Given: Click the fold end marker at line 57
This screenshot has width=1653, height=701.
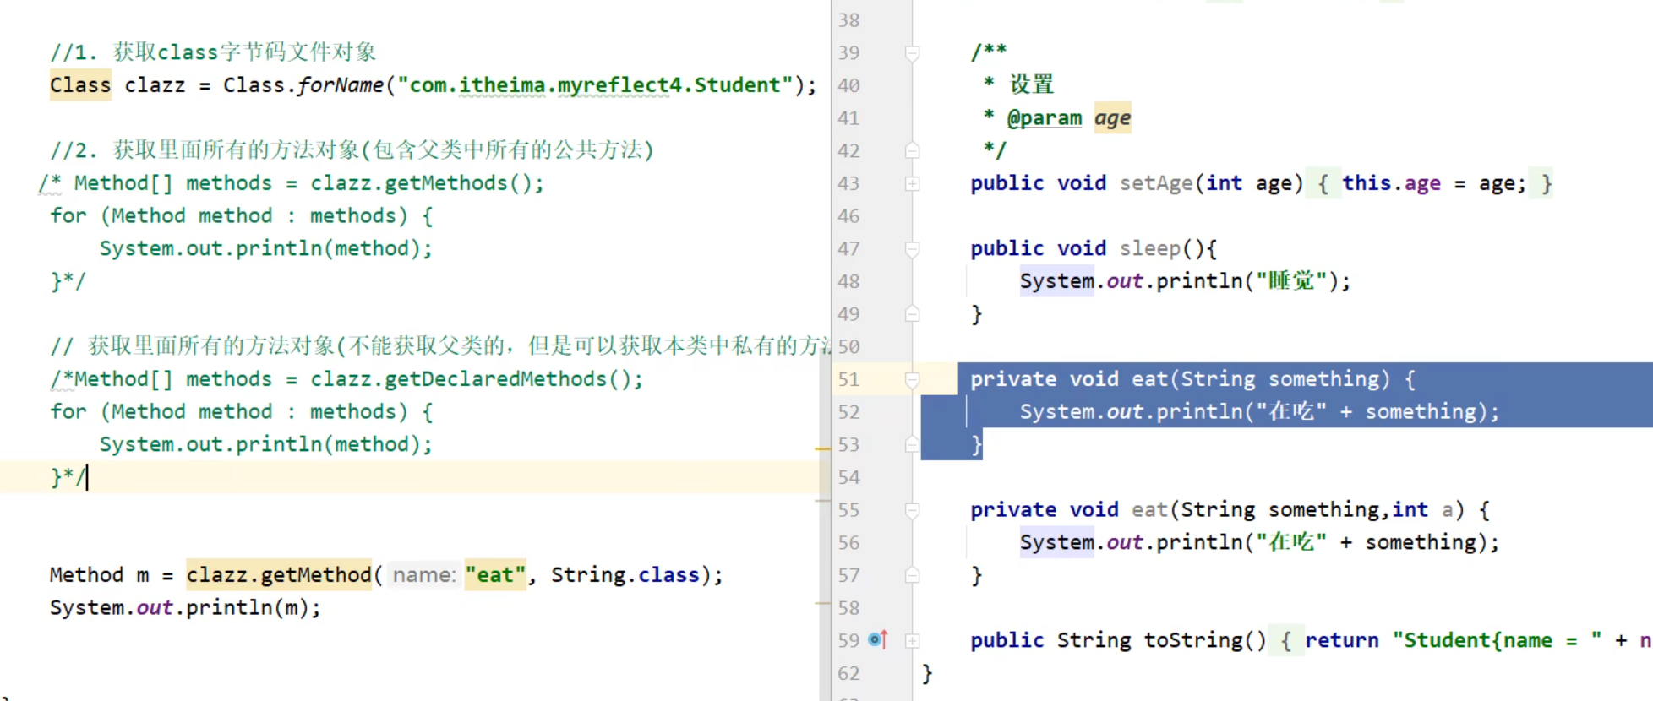Looking at the screenshot, I should click(913, 576).
